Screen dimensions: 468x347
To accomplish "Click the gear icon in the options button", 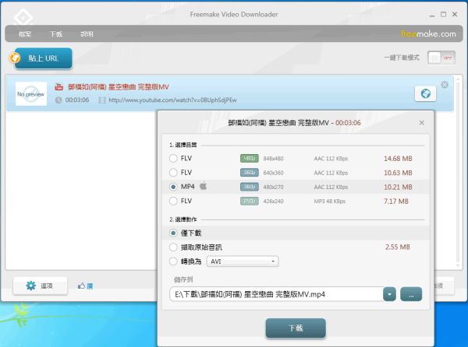I will (x=30, y=286).
